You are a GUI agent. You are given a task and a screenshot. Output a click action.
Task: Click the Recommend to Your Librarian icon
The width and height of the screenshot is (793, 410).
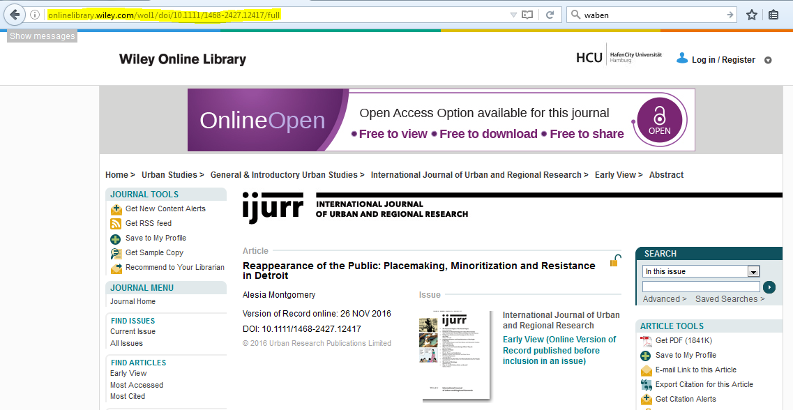point(116,268)
